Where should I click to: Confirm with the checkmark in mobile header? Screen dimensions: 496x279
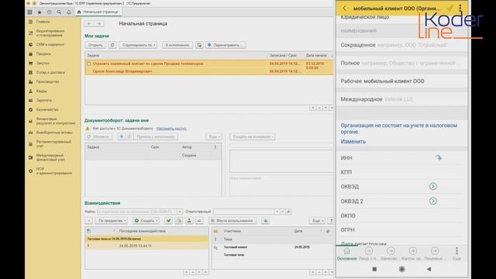(449, 9)
